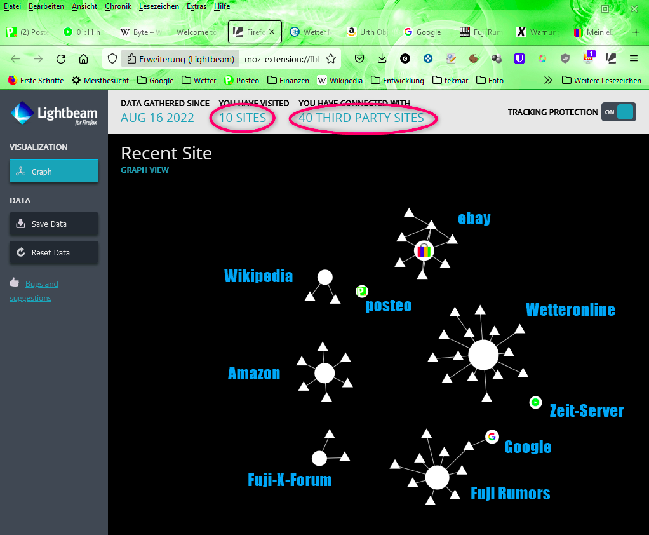649x535 pixels.
Task: Open the Firefox hamburger application menu
Action: [633, 58]
